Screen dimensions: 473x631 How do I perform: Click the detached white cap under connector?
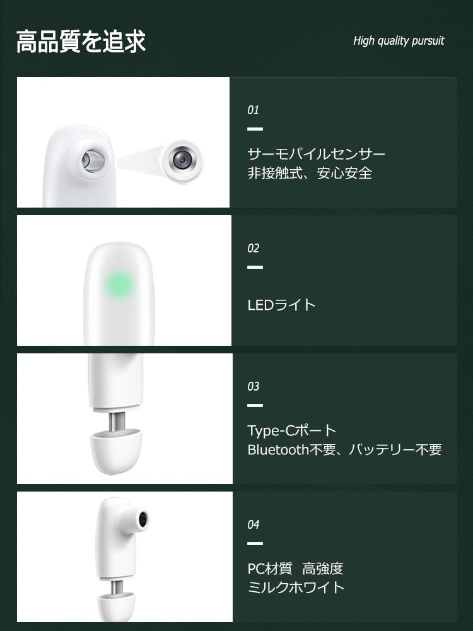(115, 452)
